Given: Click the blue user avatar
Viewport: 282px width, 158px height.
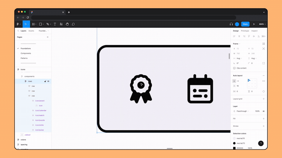Looking at the screenshot, I should (237, 24).
